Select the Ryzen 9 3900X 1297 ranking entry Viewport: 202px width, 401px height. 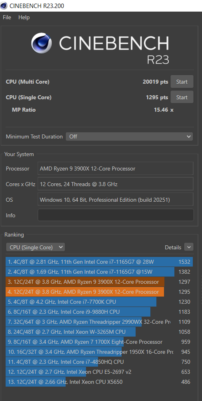(x=99, y=282)
